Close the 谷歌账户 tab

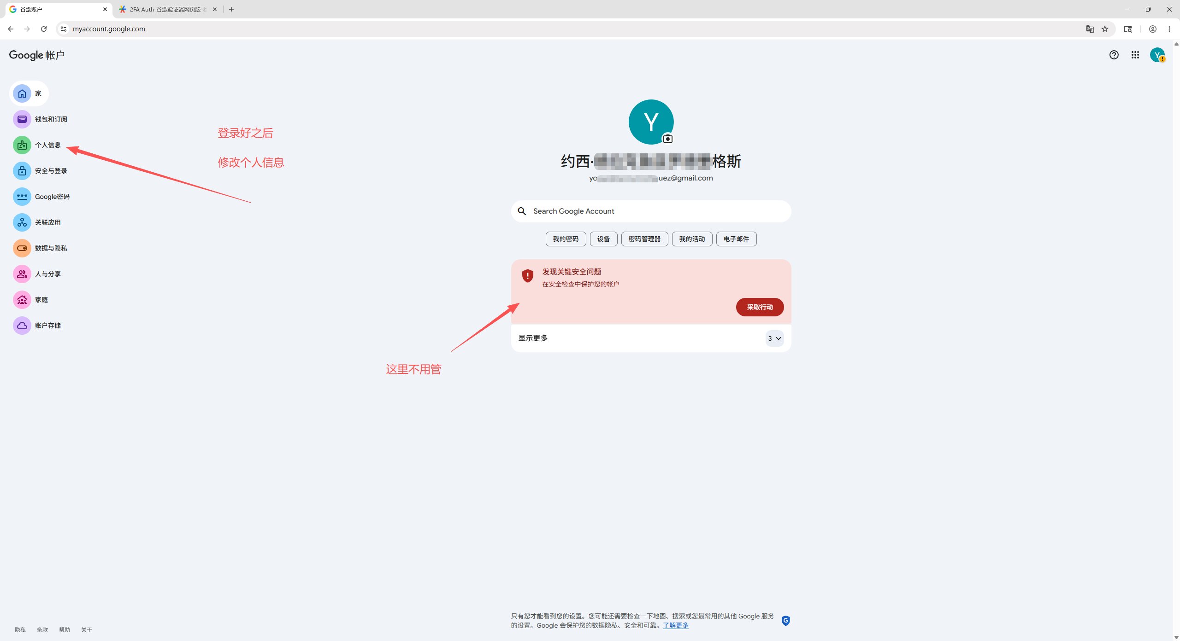(x=105, y=9)
